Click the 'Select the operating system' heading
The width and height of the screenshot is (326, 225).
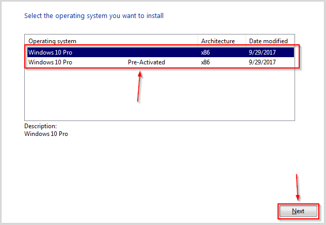(94, 16)
